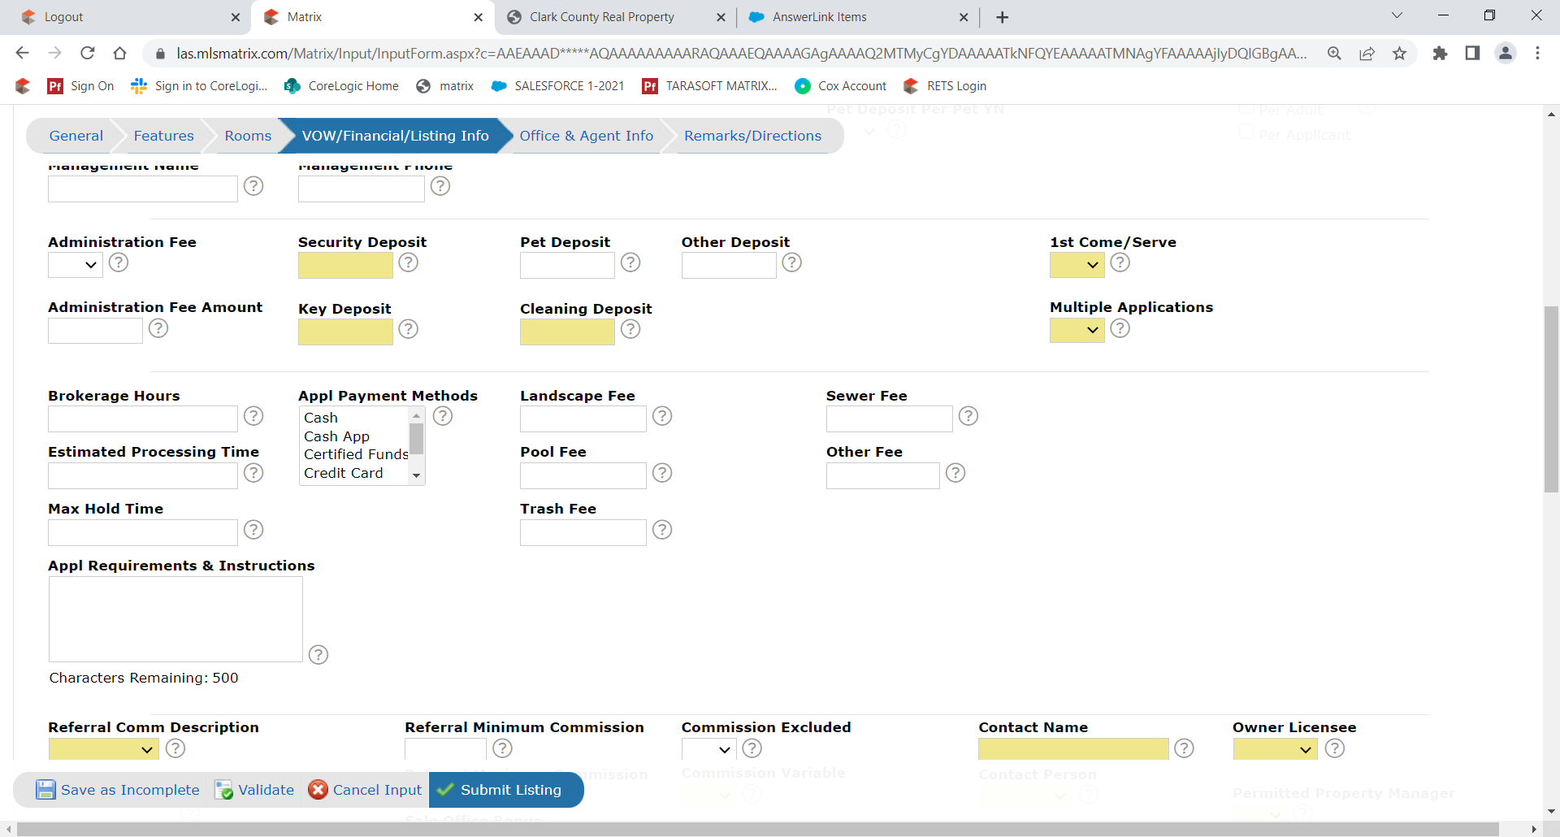Open help for Appl Payment Methods
Viewport: 1560px width, 837px height.
443,416
